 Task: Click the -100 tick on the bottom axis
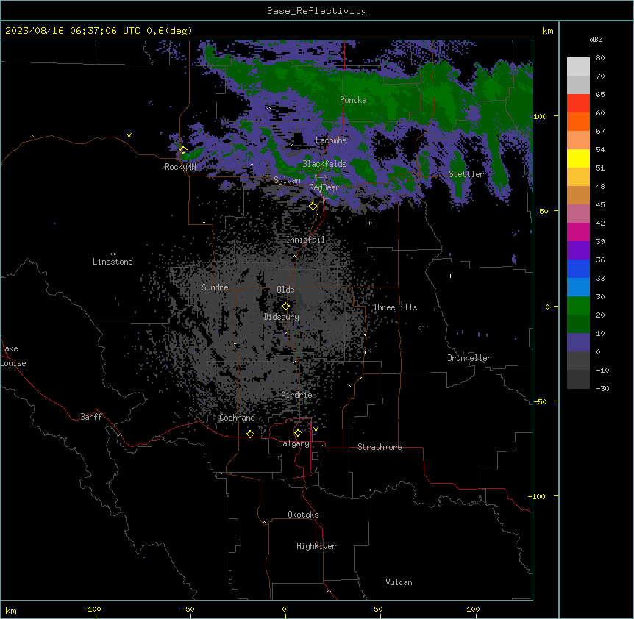coord(92,609)
